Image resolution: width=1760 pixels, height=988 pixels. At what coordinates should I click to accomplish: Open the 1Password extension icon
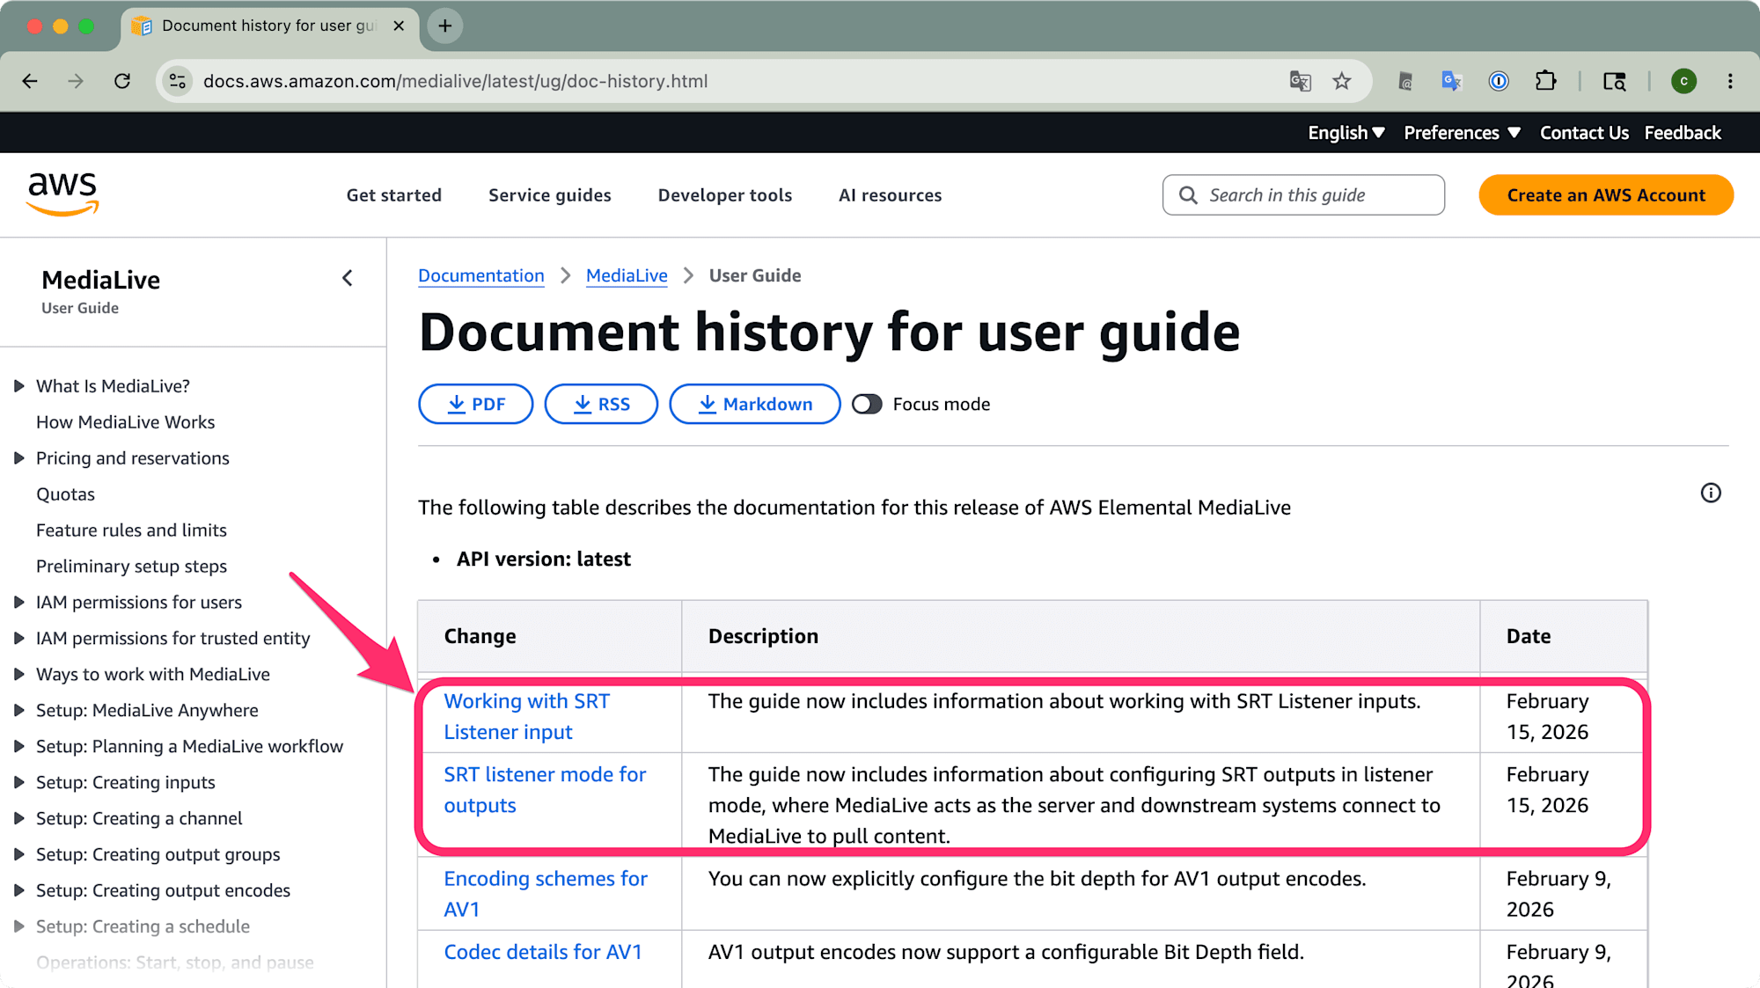coord(1499,81)
